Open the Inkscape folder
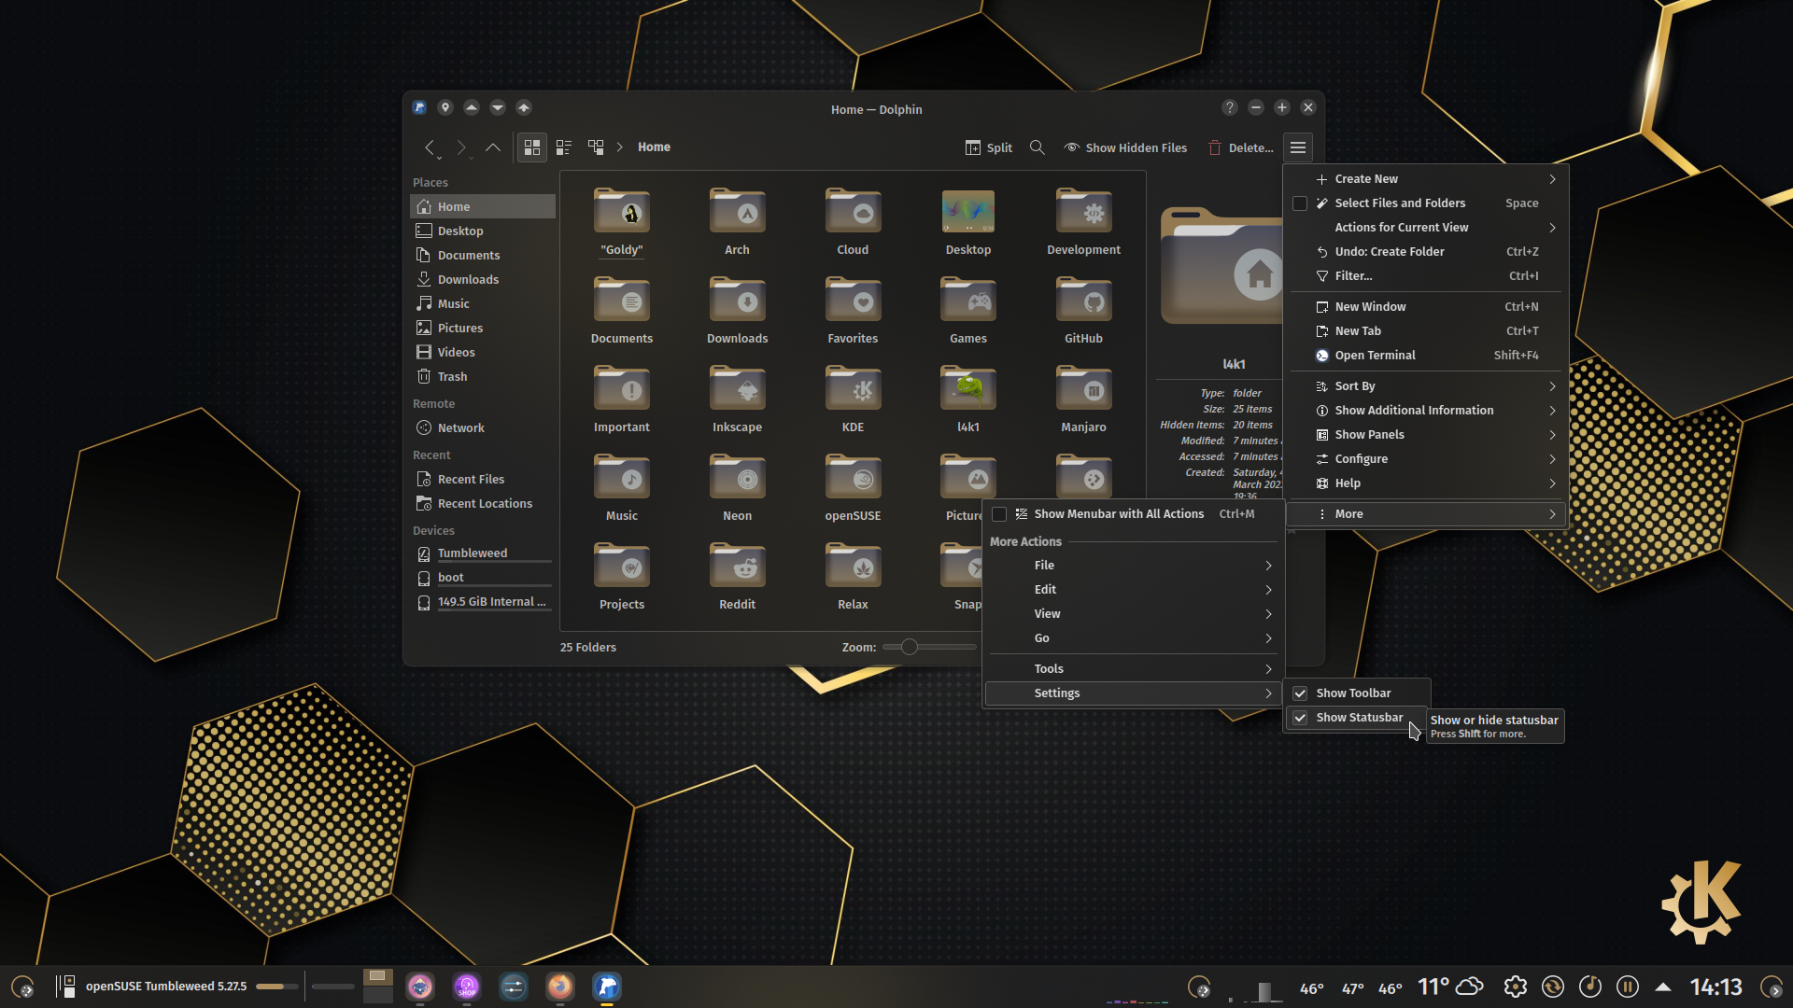 (738, 399)
